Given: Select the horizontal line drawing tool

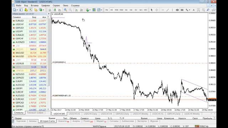Looking at the screenshot, I should coord(163,10).
